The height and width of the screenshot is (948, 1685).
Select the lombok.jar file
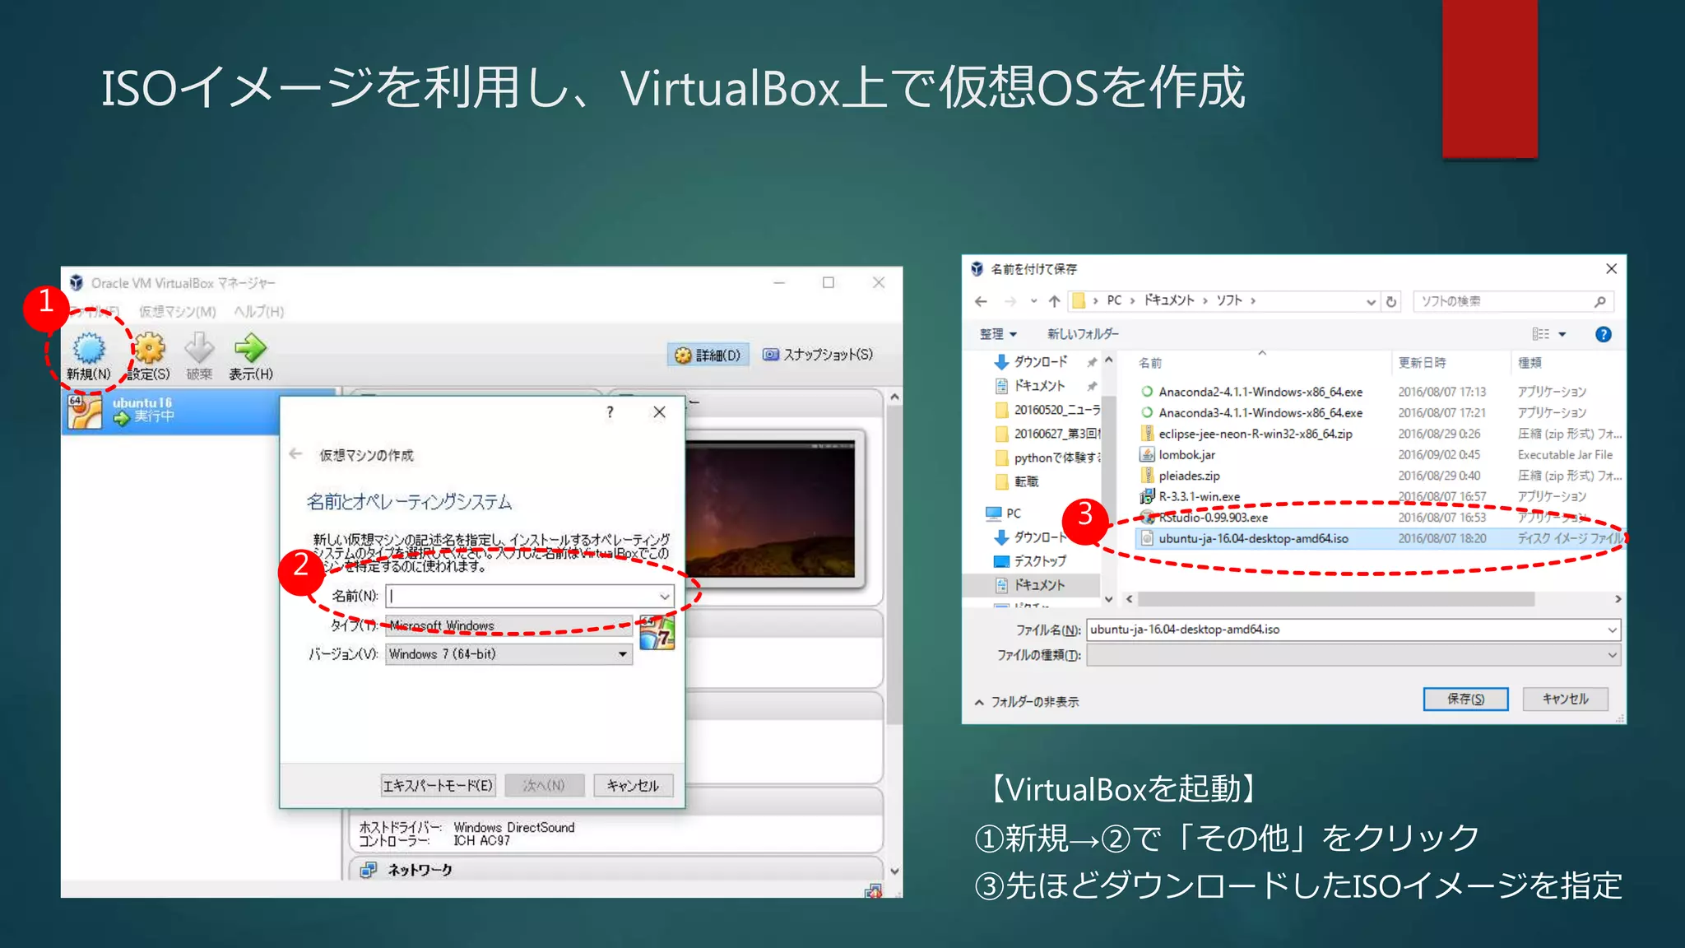(x=1178, y=454)
